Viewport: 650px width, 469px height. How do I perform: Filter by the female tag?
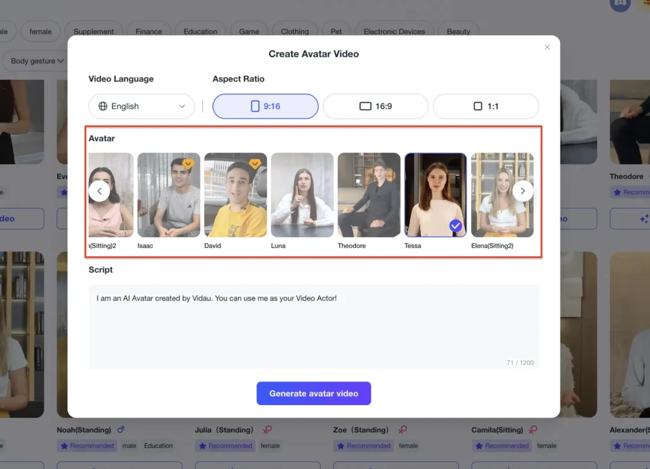pyautogui.click(x=41, y=32)
